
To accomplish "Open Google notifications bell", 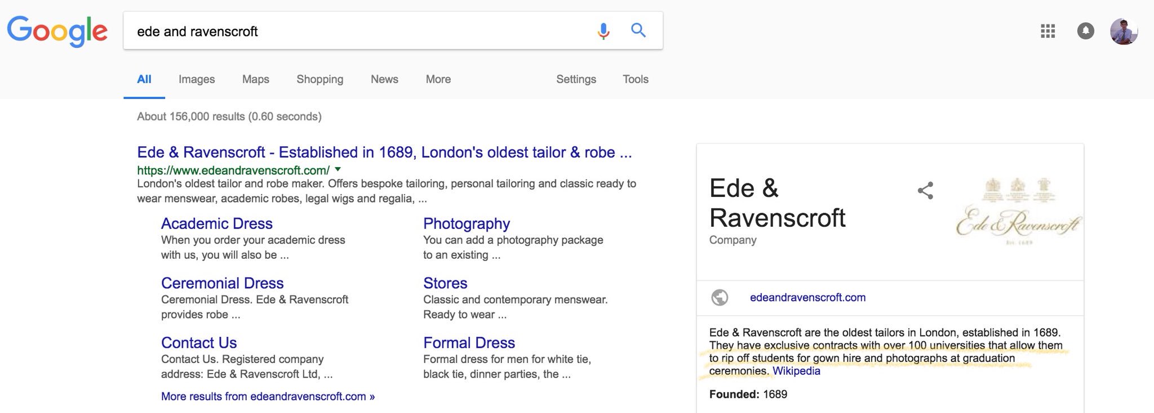I will coord(1086,31).
